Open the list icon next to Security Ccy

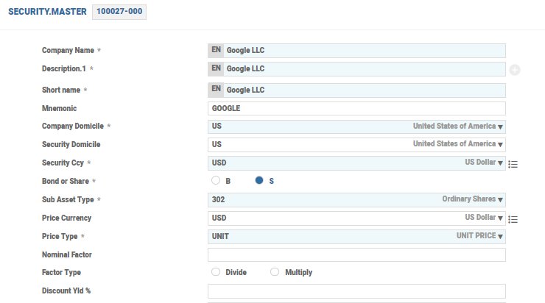click(513, 164)
